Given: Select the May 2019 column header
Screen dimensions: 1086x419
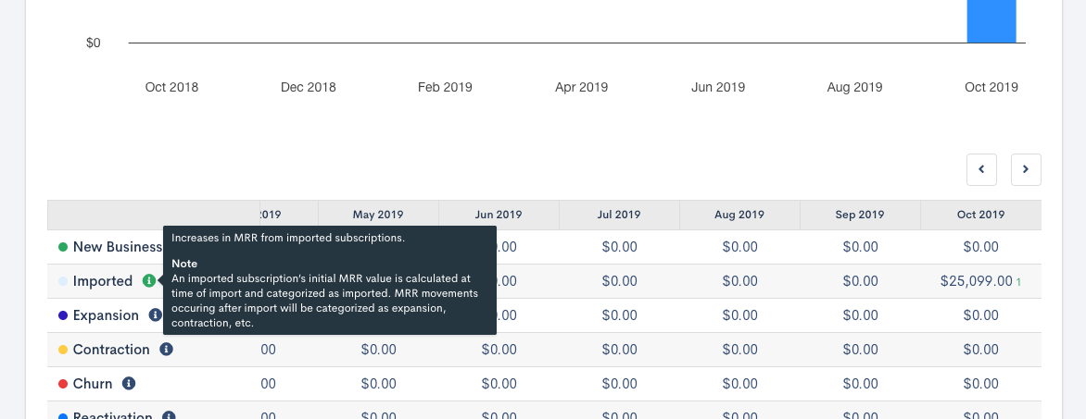Looking at the screenshot, I should point(378,215).
